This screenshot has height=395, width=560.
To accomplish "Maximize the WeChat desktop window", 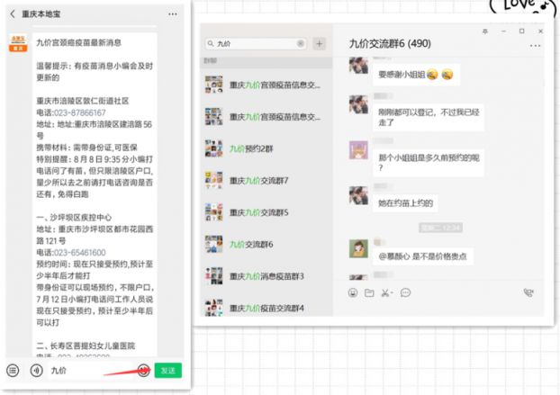I will click(x=522, y=31).
